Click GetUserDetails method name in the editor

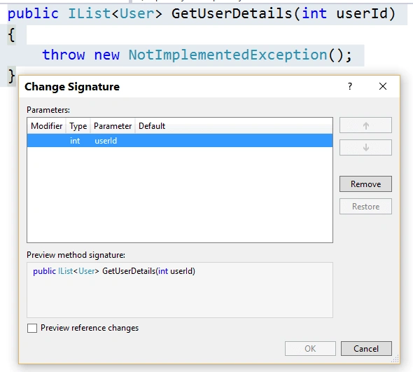[x=232, y=13]
